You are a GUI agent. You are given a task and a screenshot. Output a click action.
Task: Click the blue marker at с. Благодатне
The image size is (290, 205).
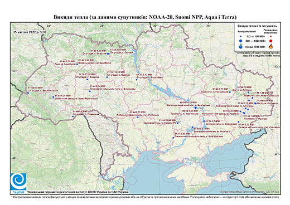coord(173,138)
